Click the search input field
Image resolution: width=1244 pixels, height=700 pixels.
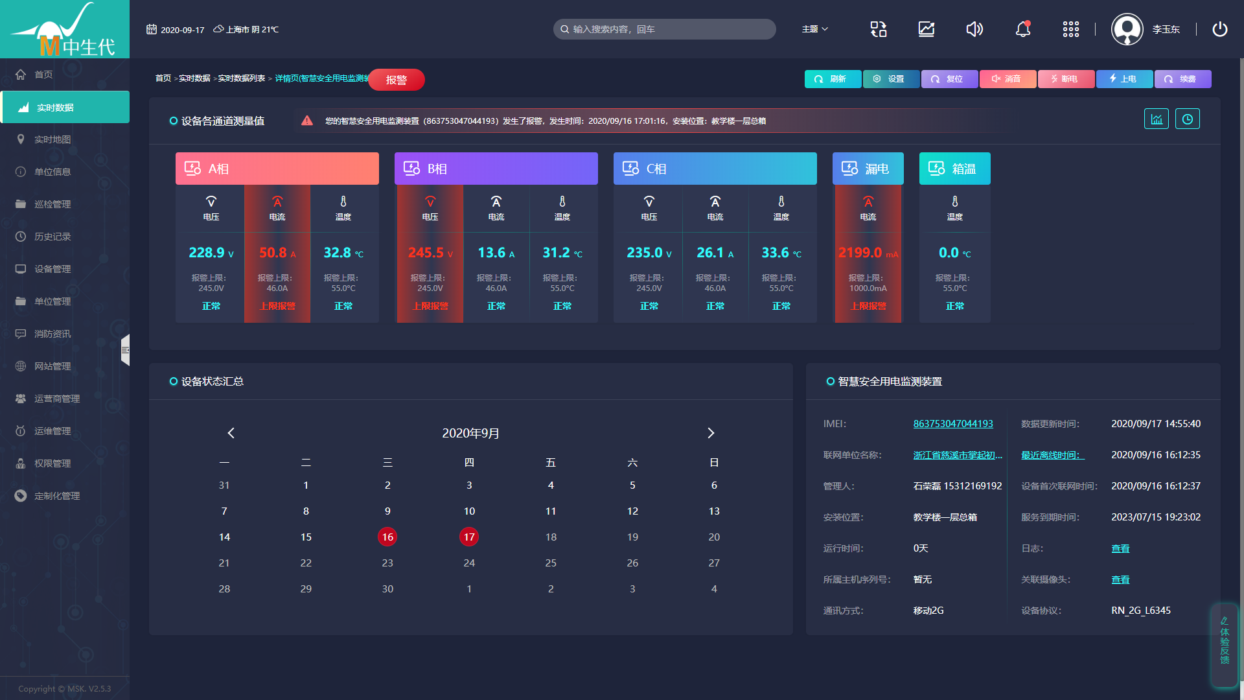[664, 29]
